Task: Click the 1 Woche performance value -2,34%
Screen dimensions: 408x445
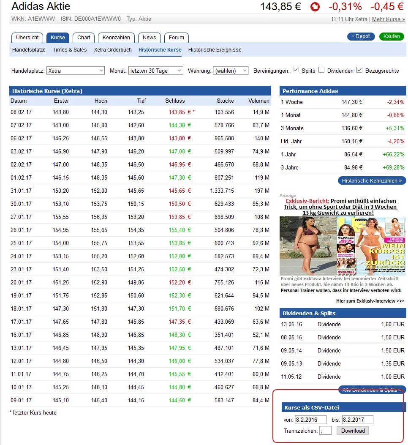Action: tap(395, 102)
